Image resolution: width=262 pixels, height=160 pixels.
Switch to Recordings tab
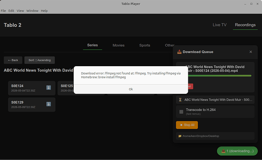pos(245,25)
